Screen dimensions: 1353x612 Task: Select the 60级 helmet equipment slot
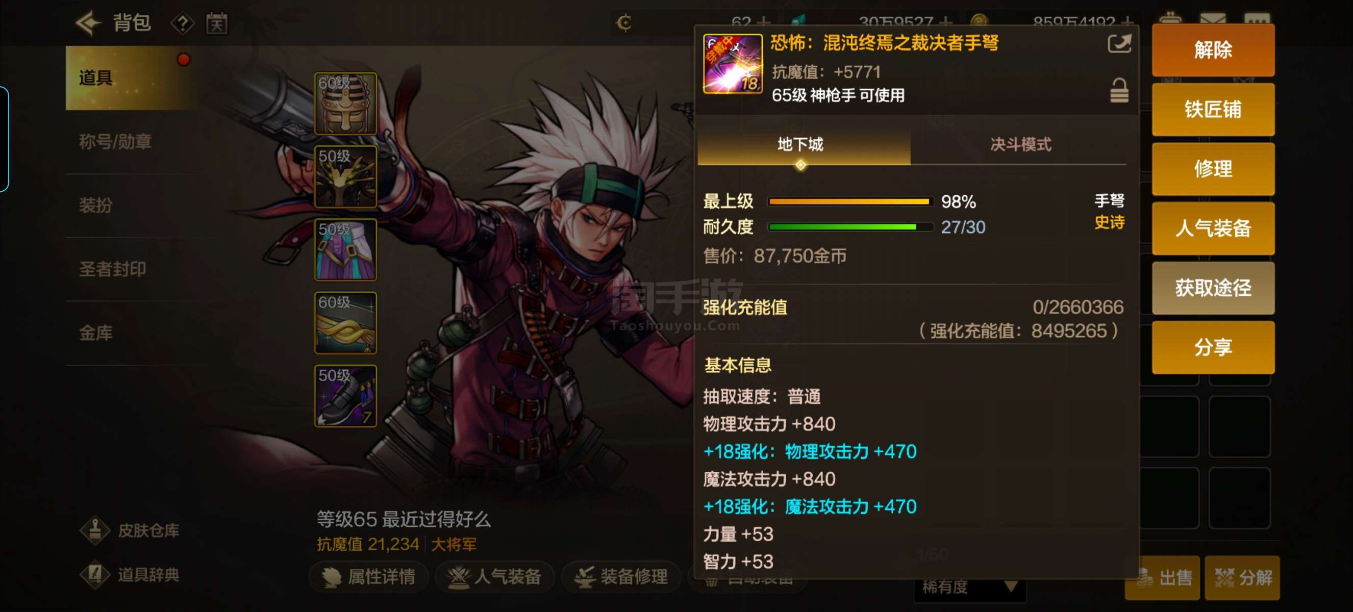[345, 104]
